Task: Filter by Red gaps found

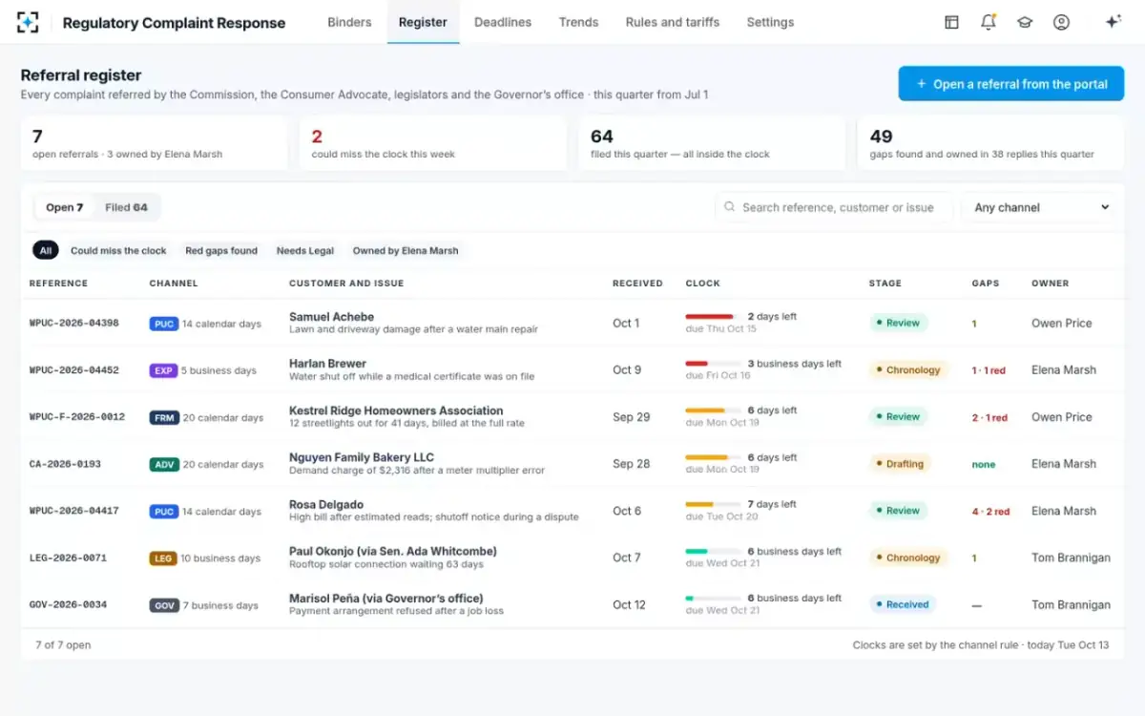Action: 221,250
